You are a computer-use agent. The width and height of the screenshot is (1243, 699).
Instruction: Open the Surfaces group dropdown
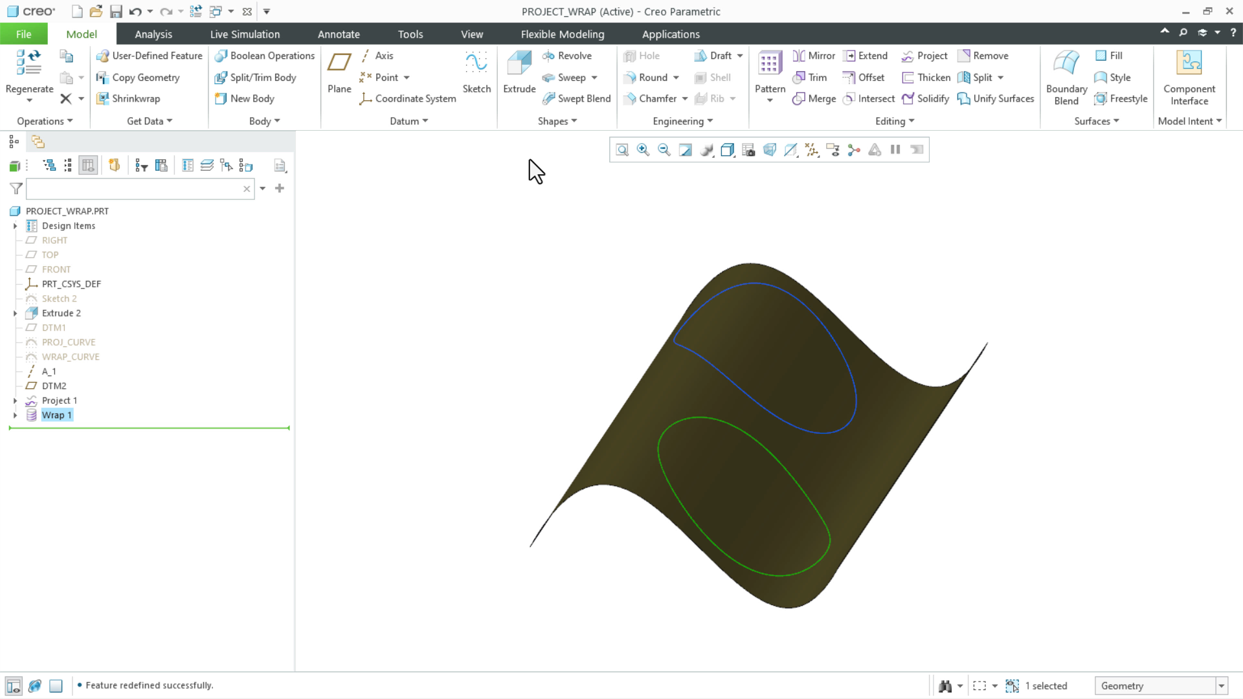click(x=1096, y=121)
